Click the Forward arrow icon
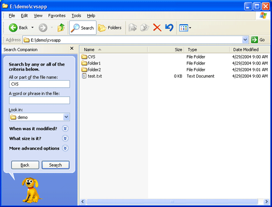Image resolution: width=272 pixels, height=207 pixels. pos(43,28)
